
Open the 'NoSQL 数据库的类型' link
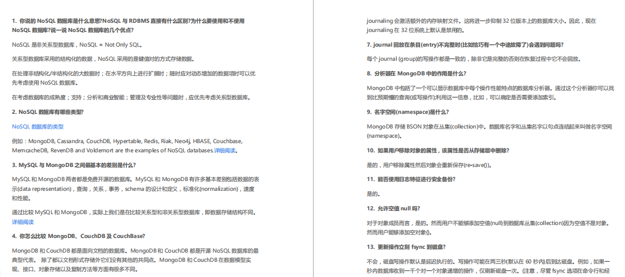click(38, 127)
